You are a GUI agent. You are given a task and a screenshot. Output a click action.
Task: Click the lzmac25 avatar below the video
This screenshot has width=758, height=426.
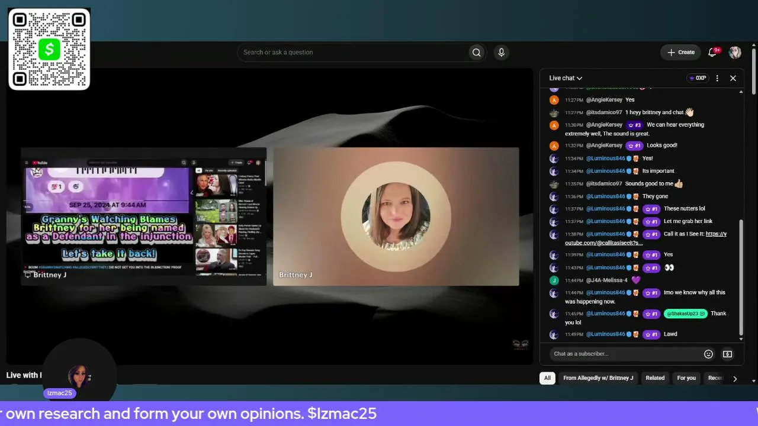(x=79, y=376)
